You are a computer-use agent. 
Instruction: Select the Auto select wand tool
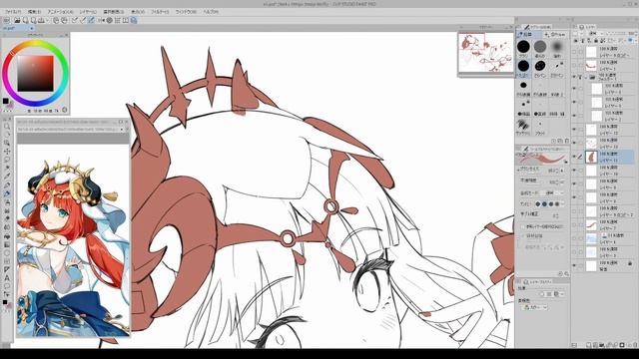pos(7,169)
